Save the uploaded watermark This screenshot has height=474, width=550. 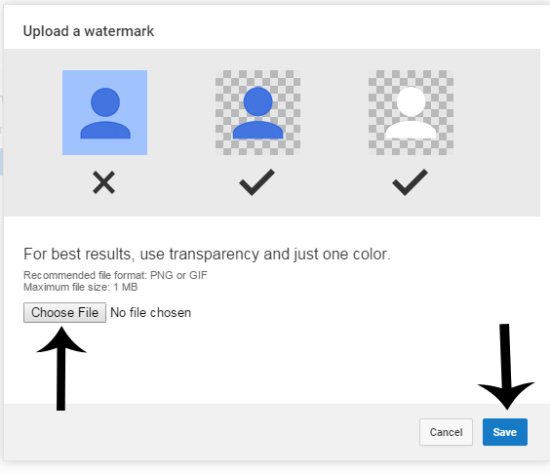pos(505,432)
